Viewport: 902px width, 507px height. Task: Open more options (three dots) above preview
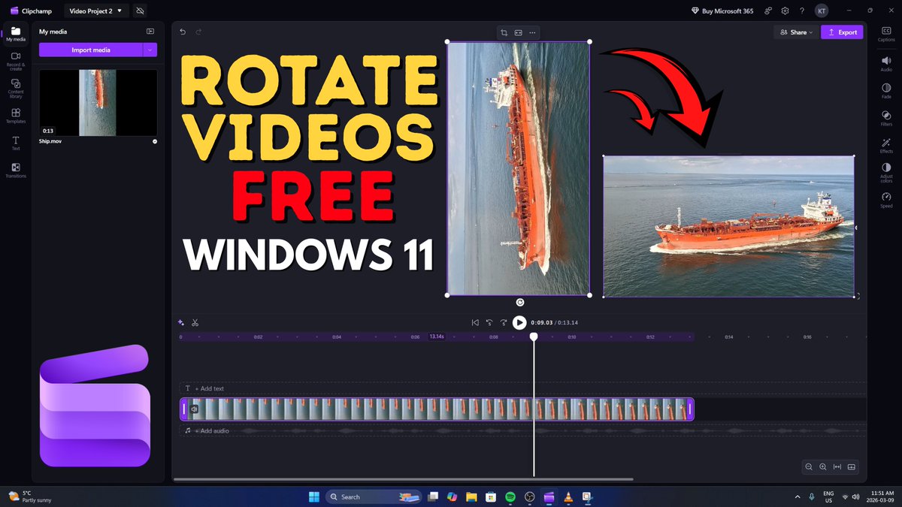coord(532,32)
